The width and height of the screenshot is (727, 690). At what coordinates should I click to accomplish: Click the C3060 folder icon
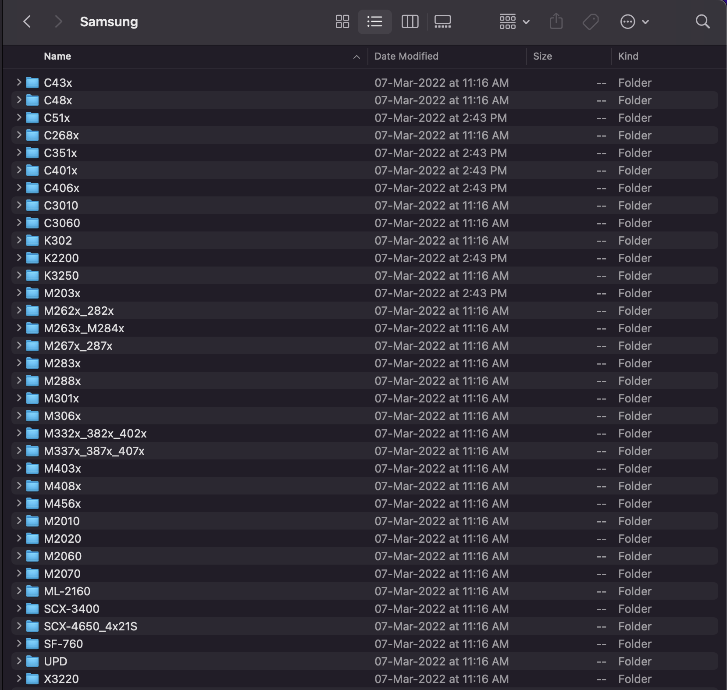coord(32,223)
